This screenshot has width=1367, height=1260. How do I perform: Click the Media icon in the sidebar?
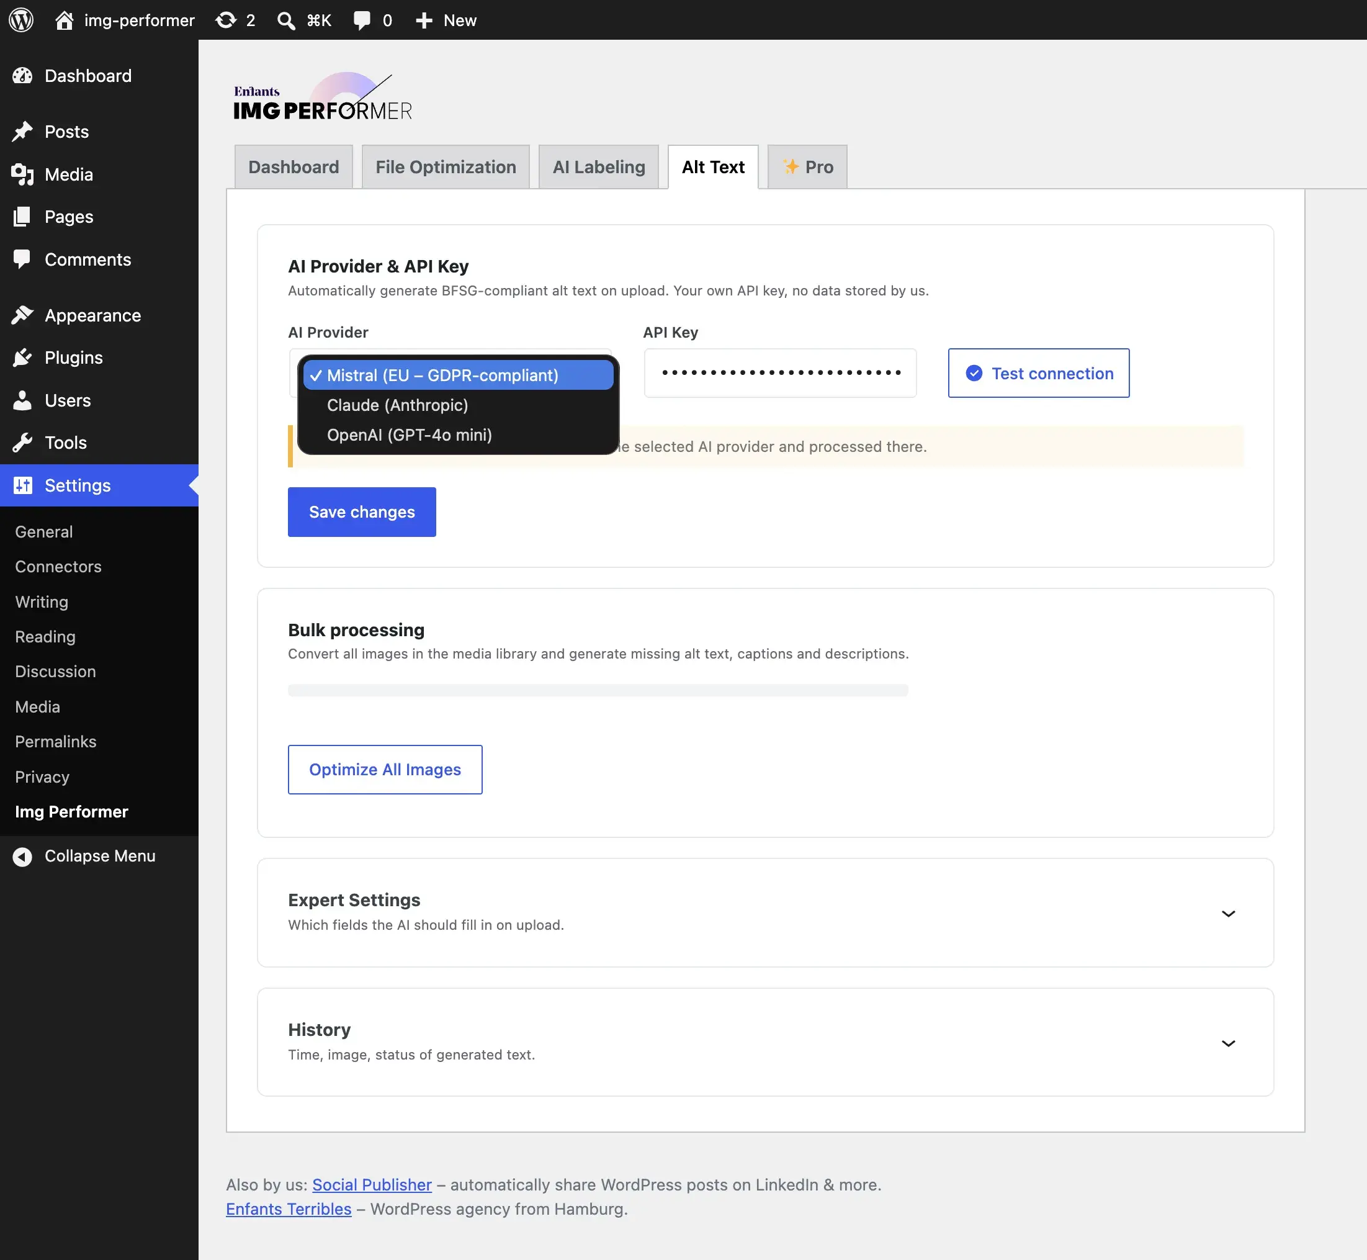(22, 174)
